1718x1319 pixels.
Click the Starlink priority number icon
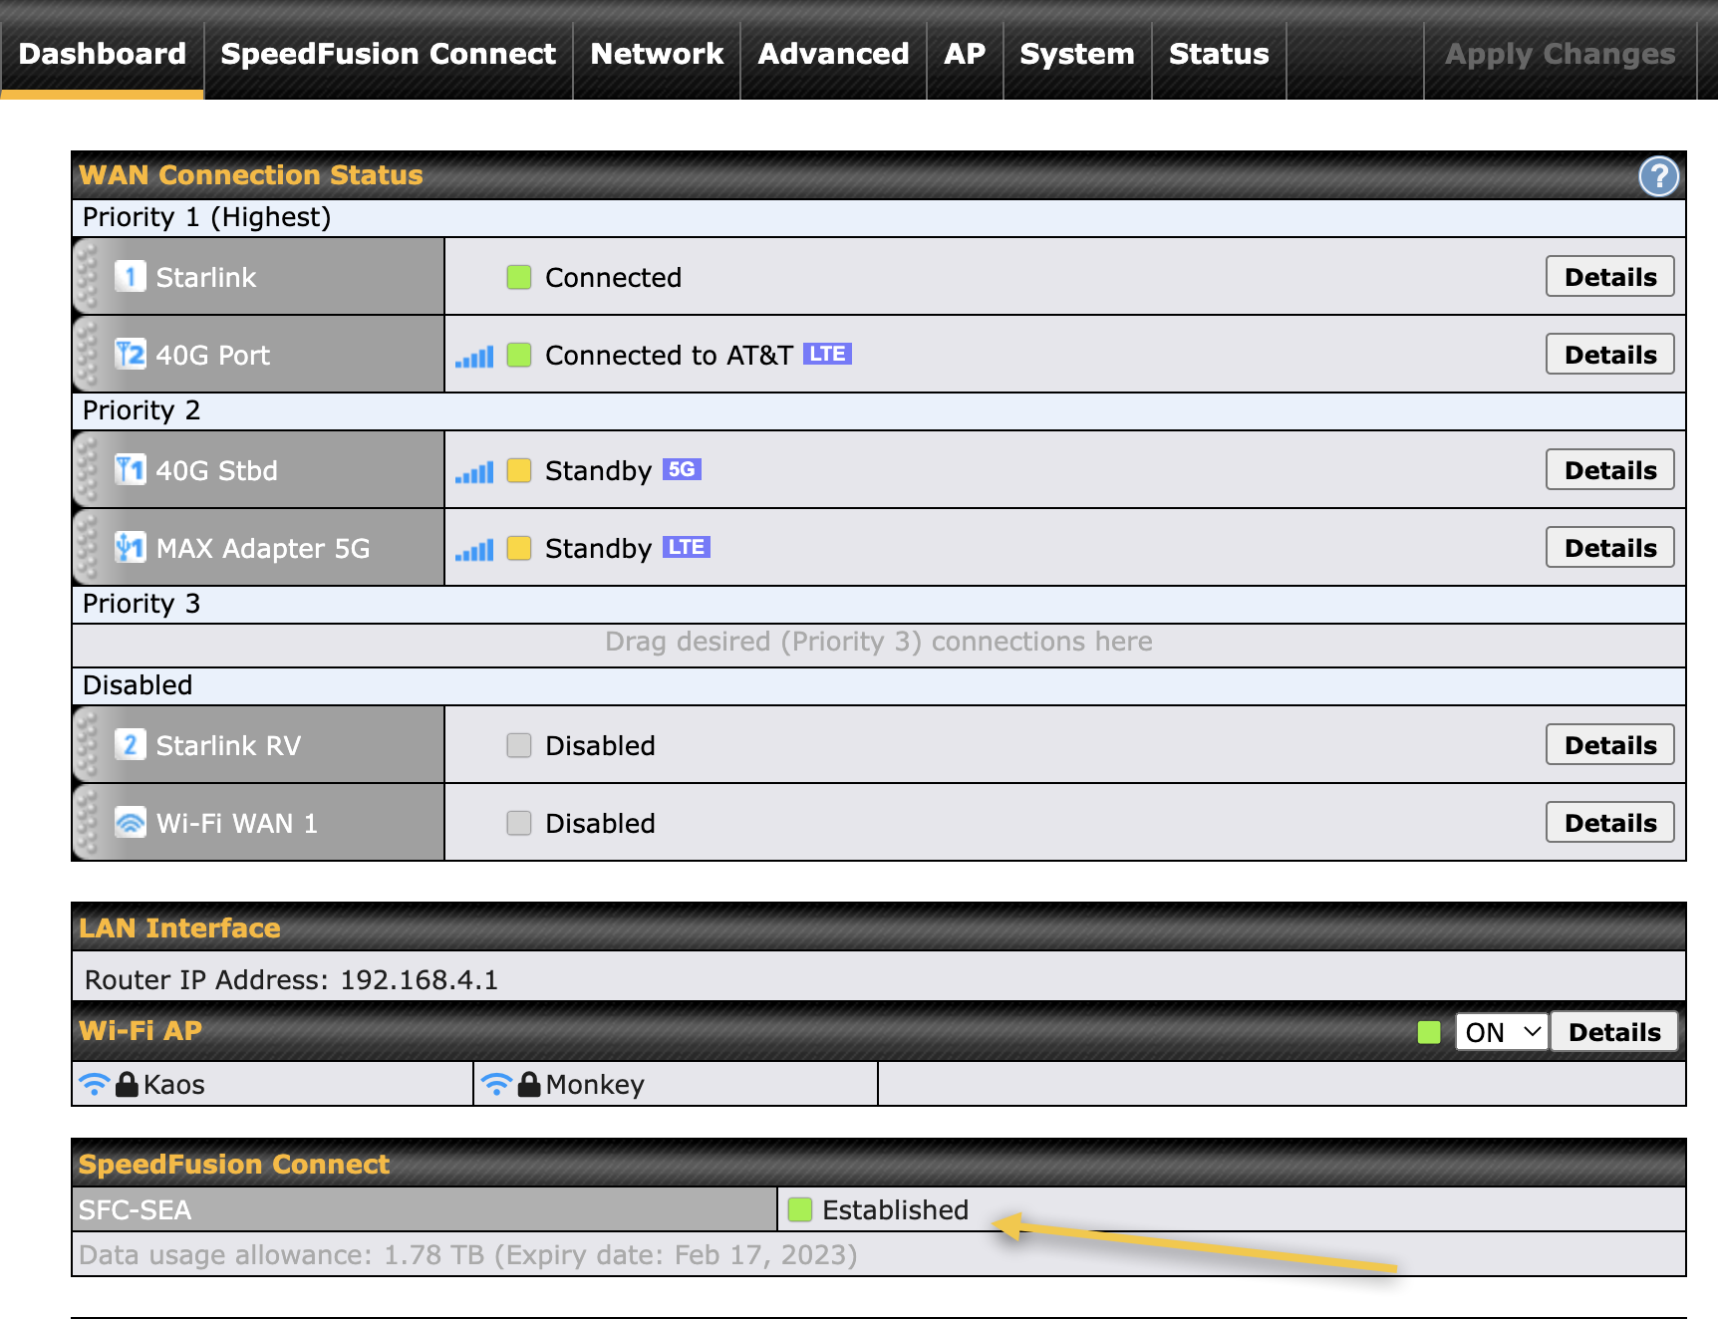131,277
